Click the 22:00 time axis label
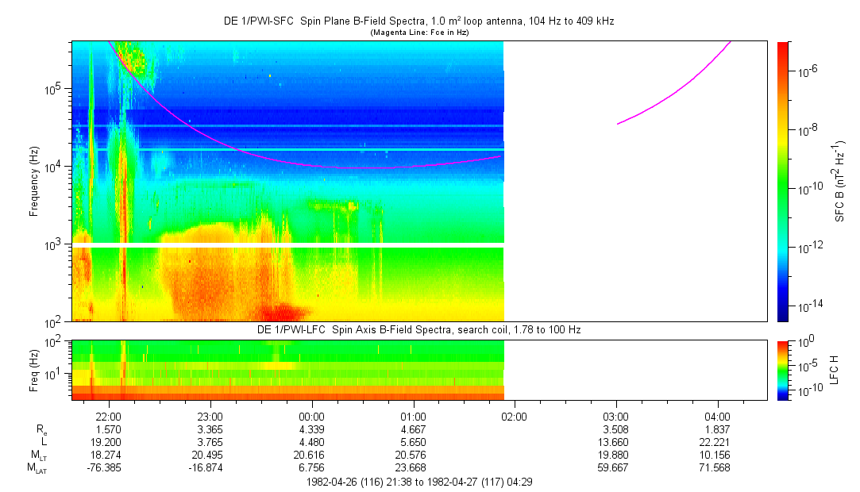The width and height of the screenshot is (860, 492). point(108,416)
